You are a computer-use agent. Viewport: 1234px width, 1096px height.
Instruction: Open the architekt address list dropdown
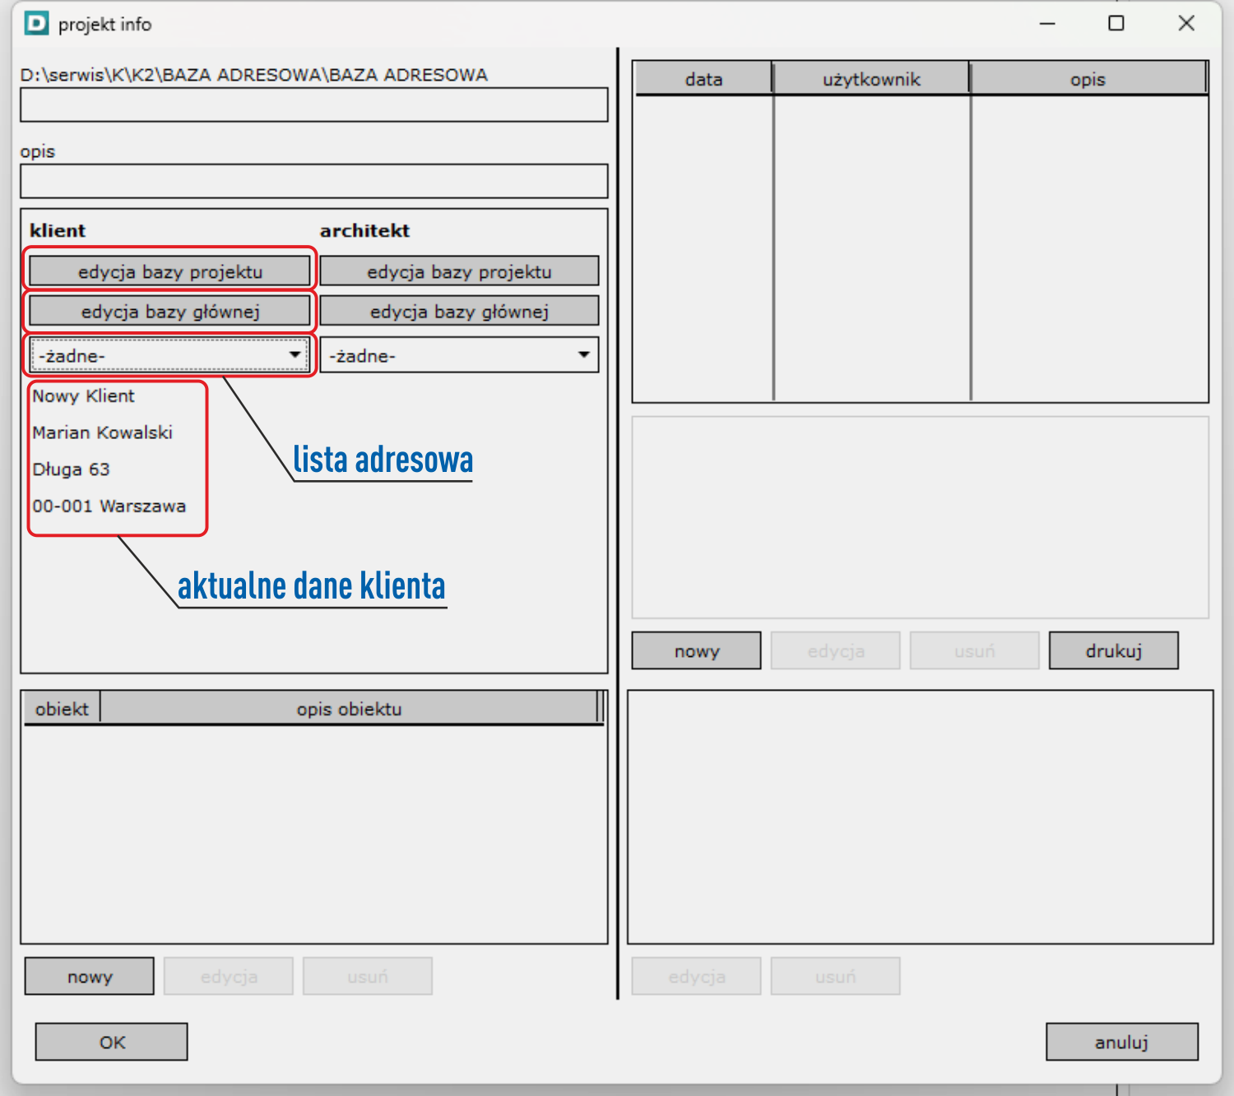pos(583,355)
